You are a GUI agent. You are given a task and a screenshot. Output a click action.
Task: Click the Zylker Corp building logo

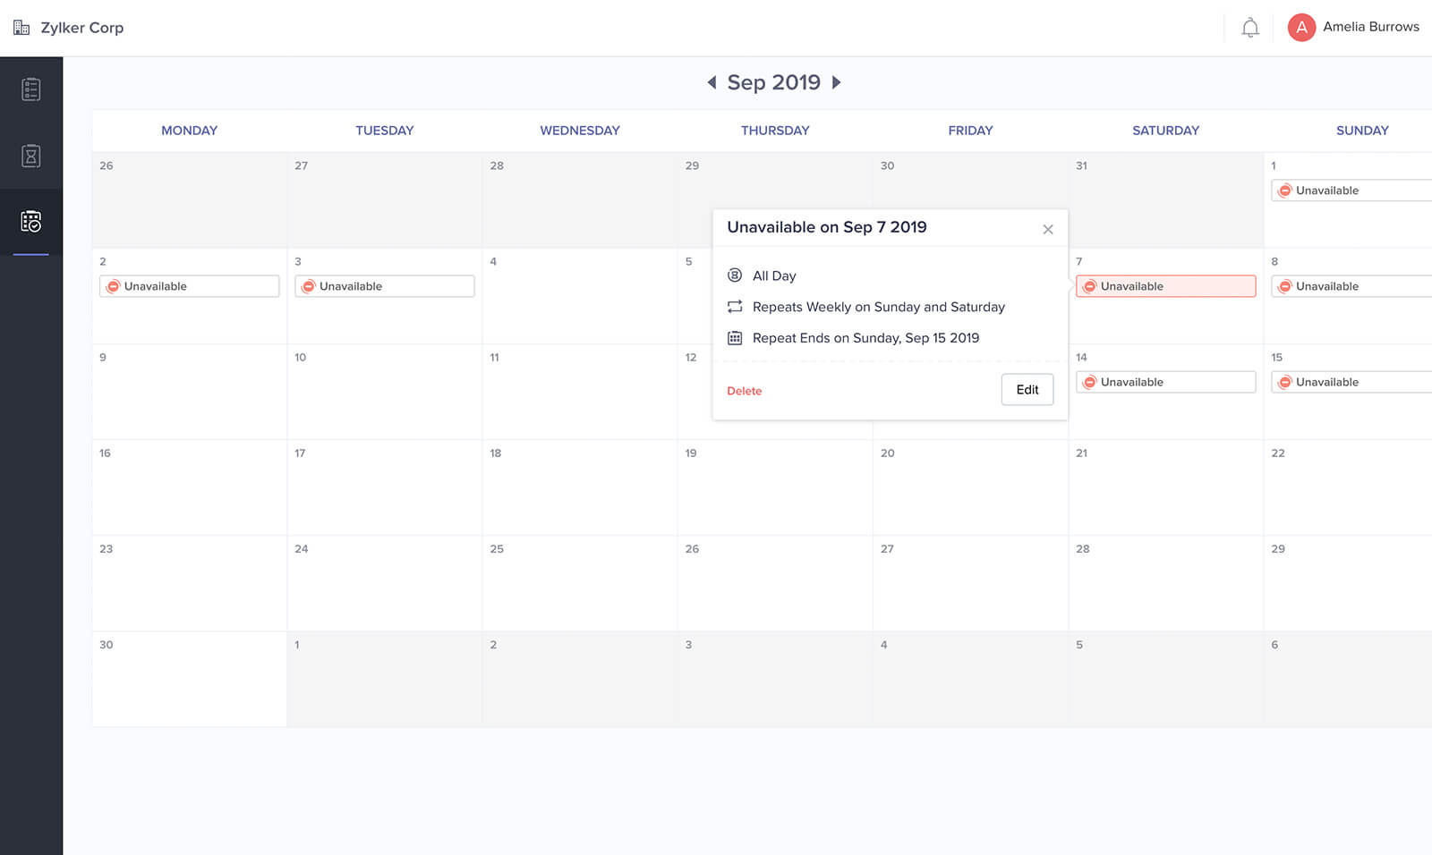coord(21,28)
